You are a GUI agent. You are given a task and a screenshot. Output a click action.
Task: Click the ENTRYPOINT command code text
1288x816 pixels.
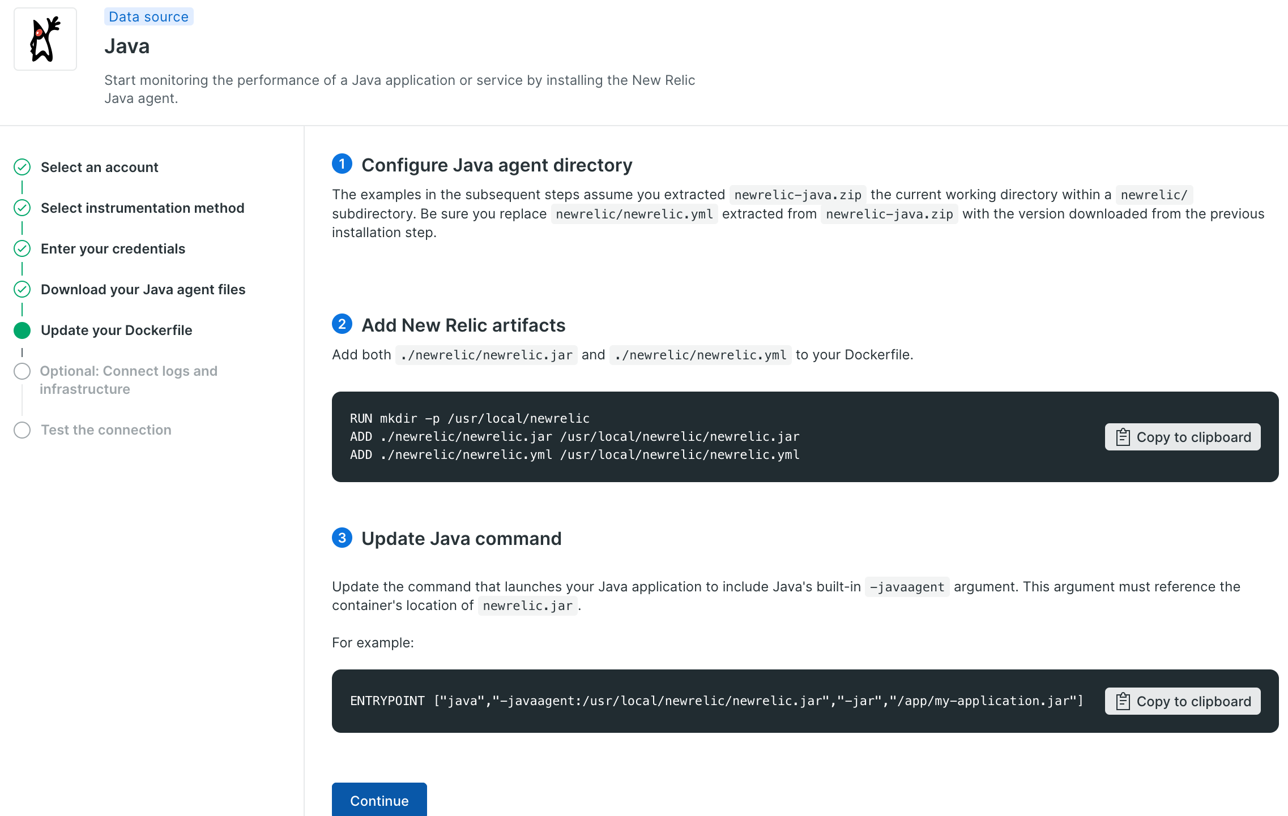(716, 701)
